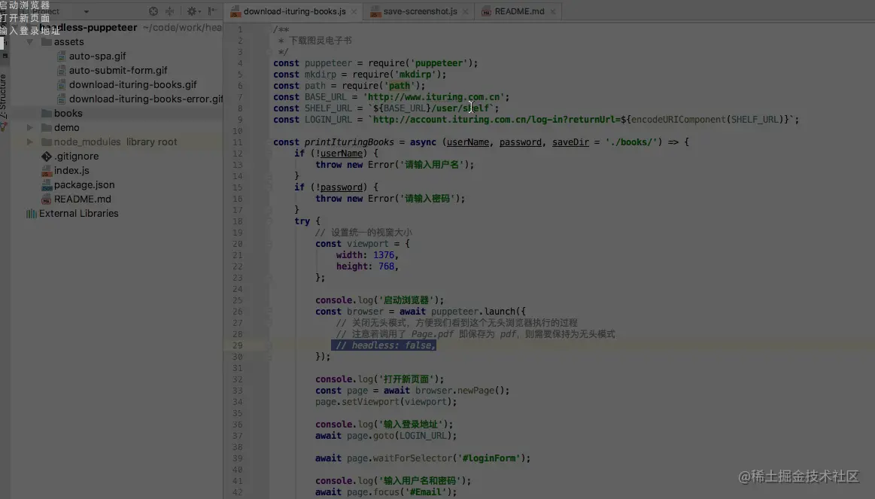
Task: Click 'mkdirp' string on line 5
Action: coord(415,75)
